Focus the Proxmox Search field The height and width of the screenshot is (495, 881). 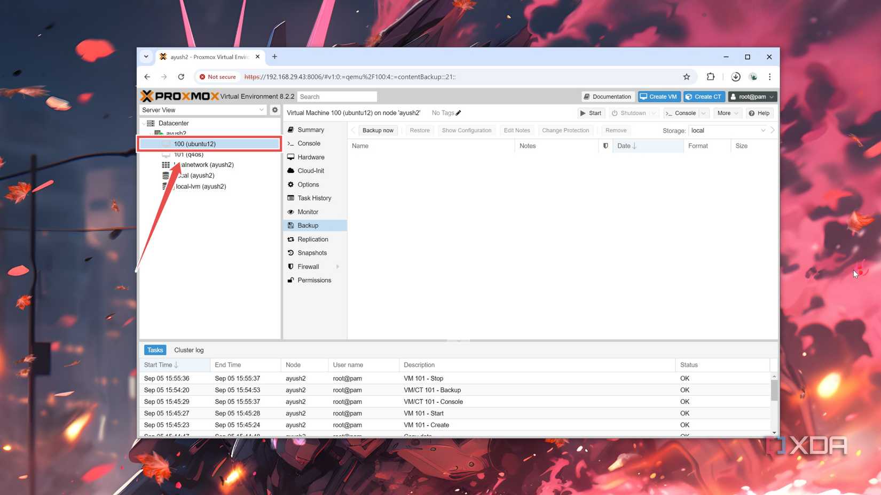(337, 97)
